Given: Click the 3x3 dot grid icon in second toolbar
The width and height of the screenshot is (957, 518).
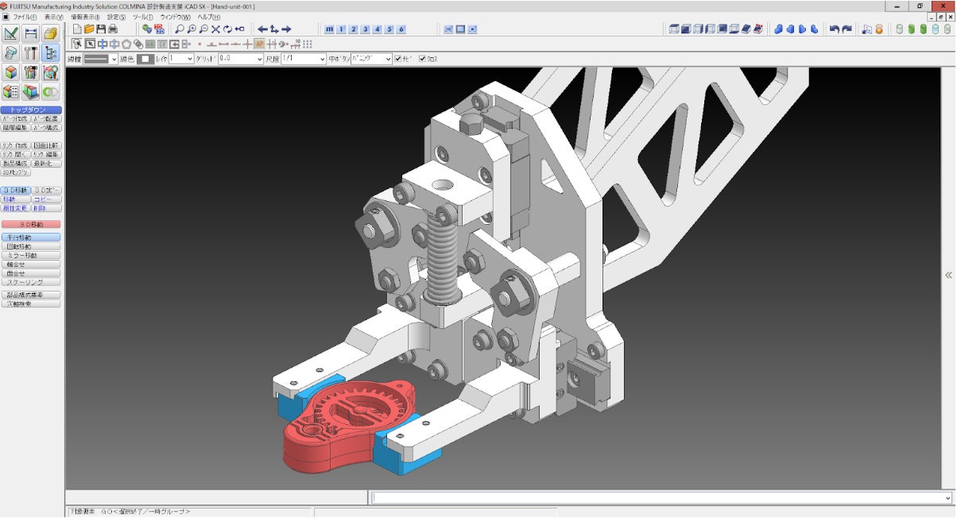Looking at the screenshot, I should [x=307, y=44].
